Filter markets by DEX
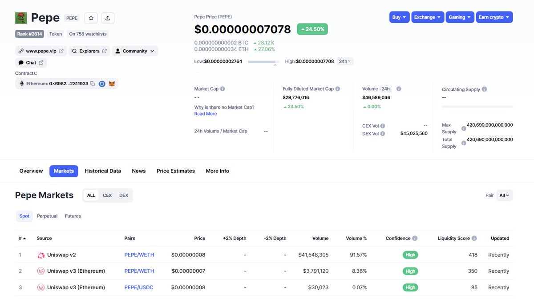The height and width of the screenshot is (307, 534). click(124, 195)
